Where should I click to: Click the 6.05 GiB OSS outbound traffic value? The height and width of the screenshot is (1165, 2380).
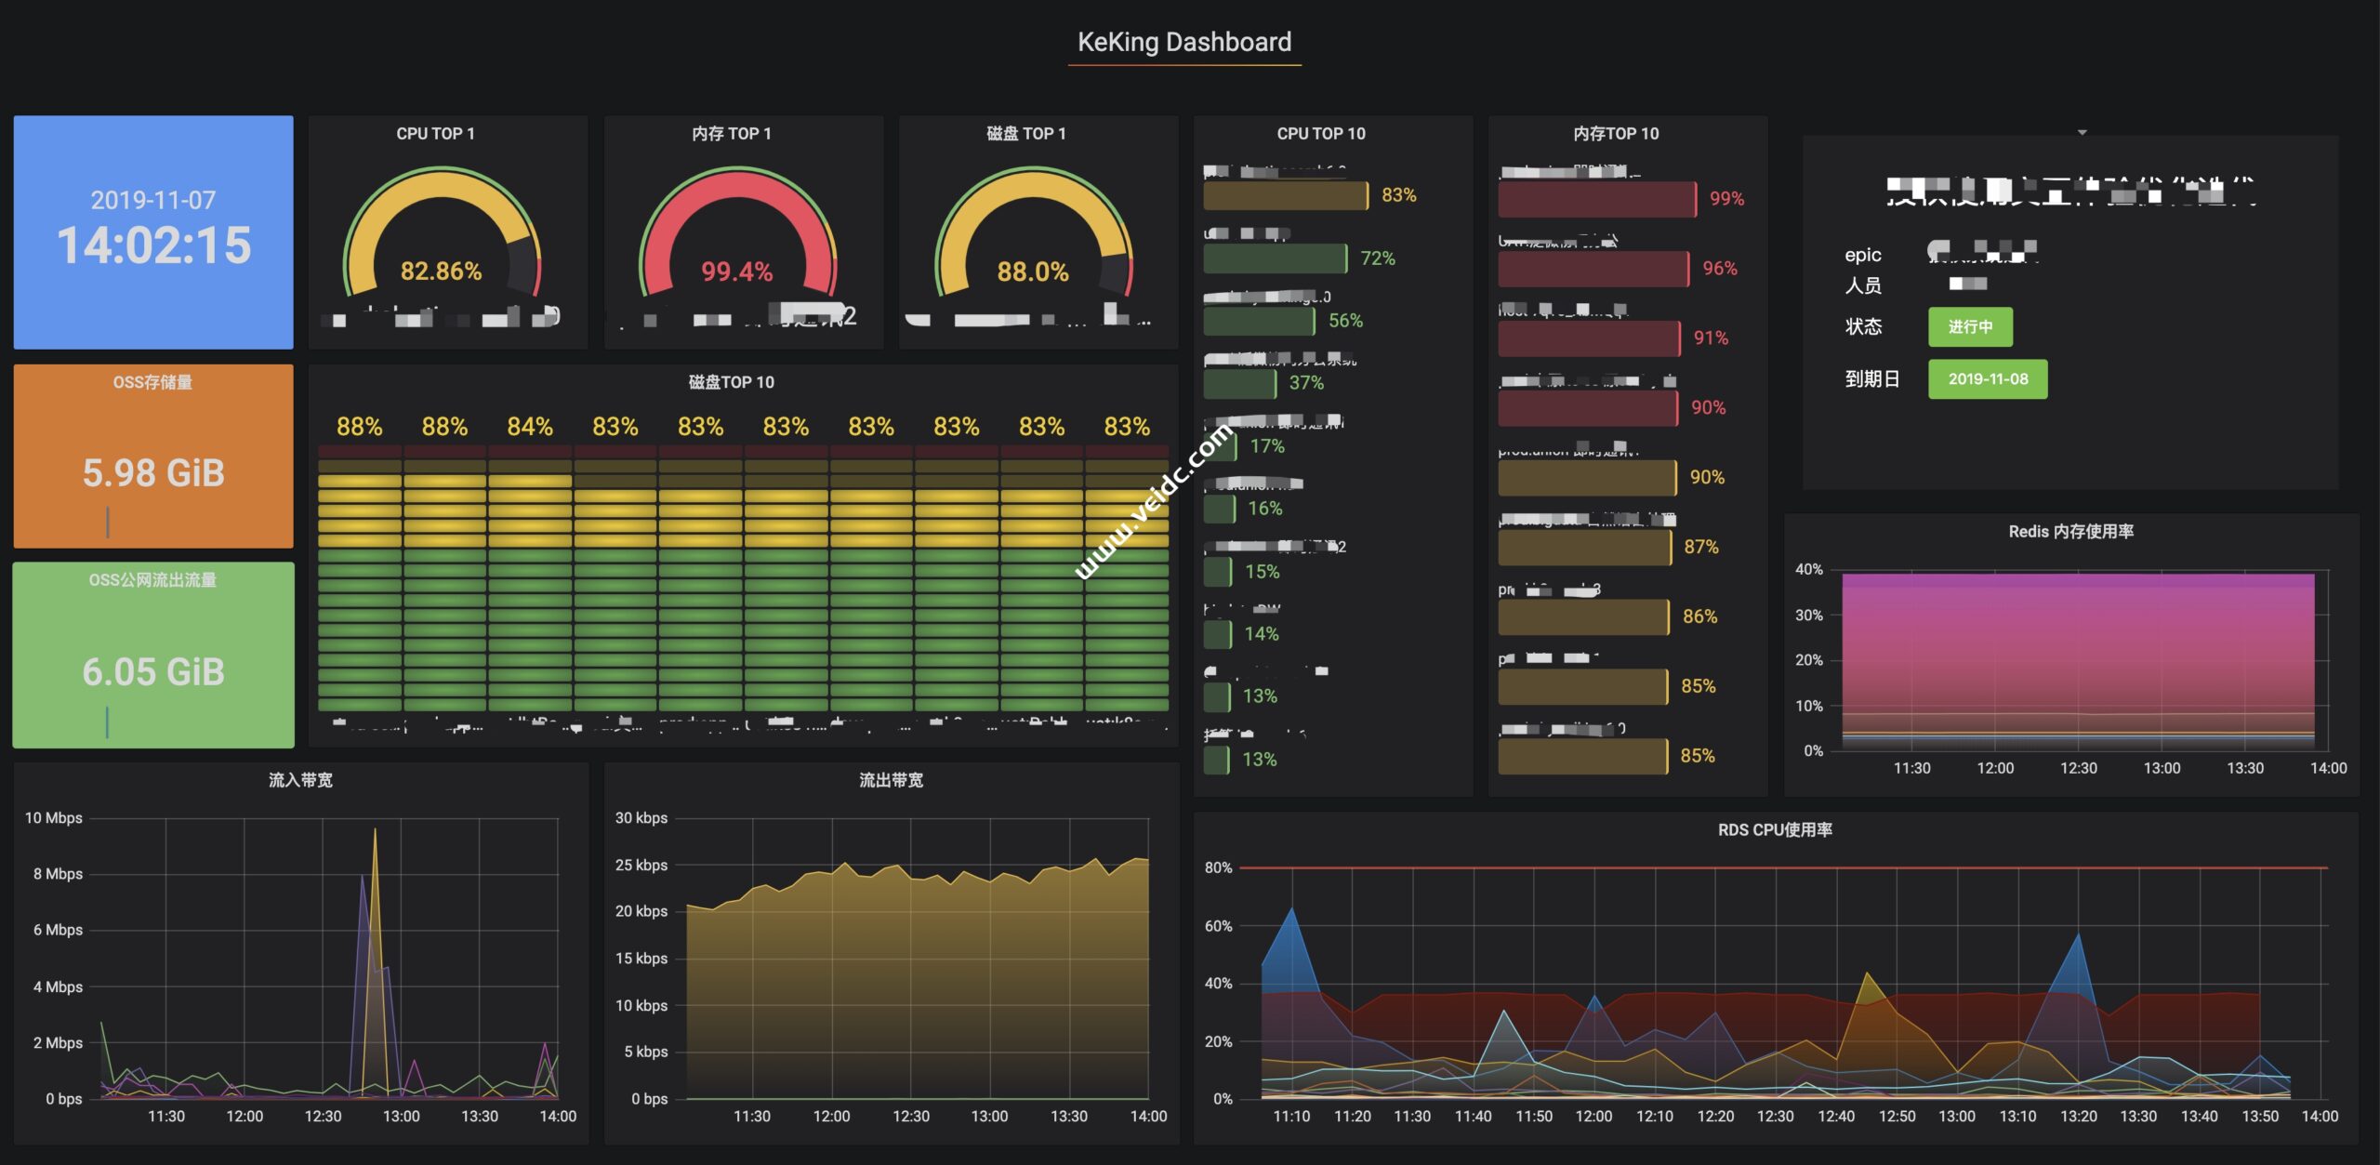(153, 671)
